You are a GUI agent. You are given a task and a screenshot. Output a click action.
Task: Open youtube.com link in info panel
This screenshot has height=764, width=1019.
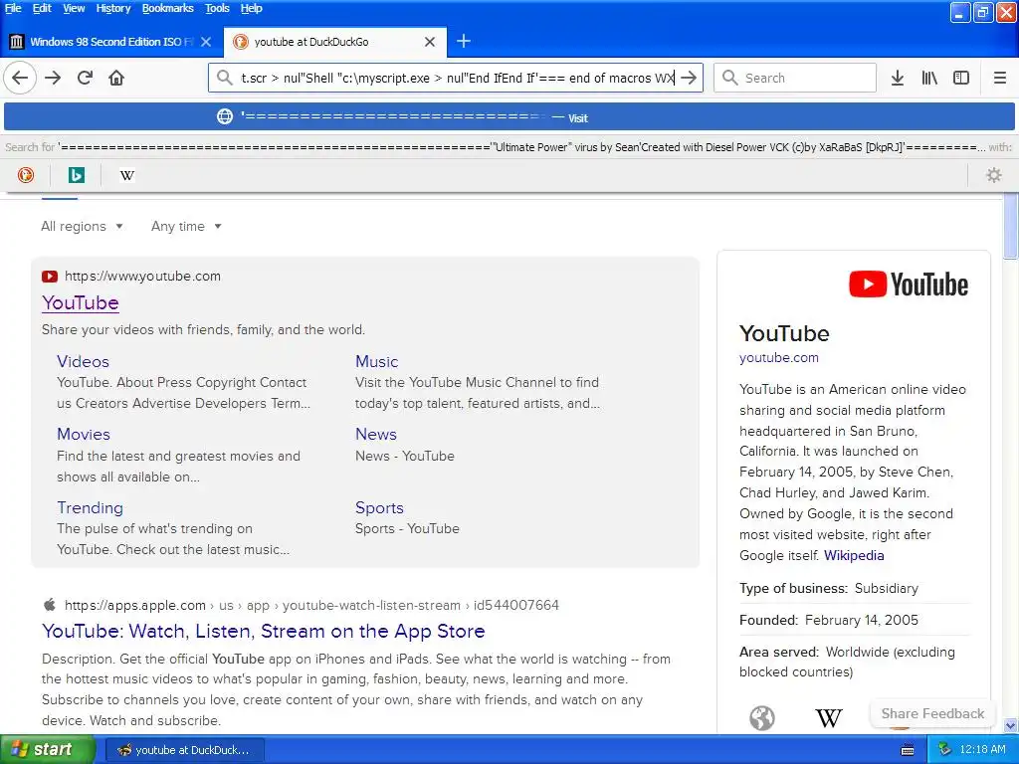[778, 357]
